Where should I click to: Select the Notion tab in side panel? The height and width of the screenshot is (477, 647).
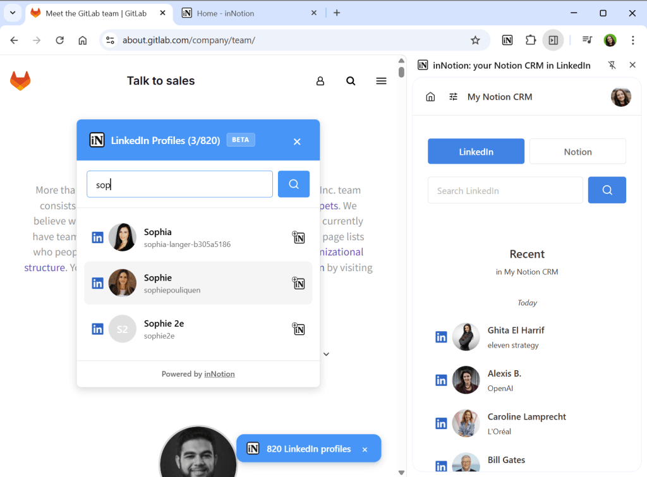point(577,152)
